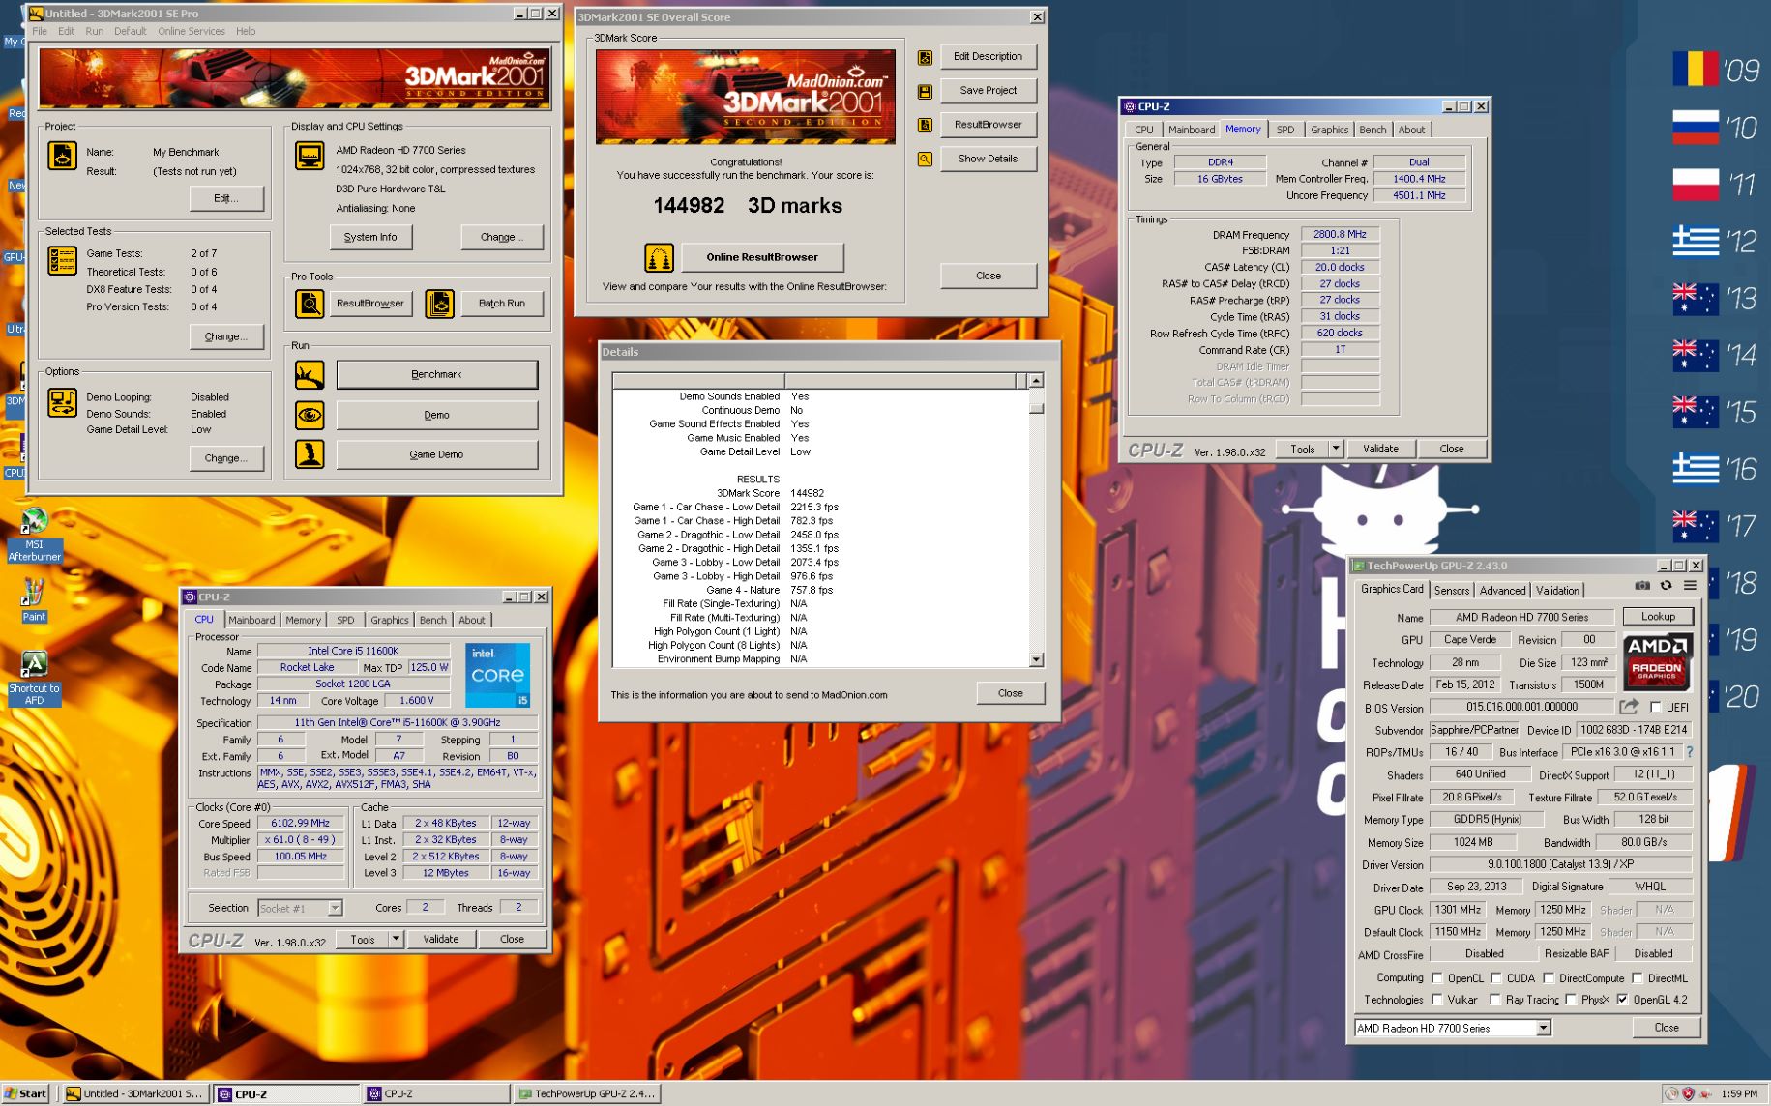This screenshot has height=1106, width=1771.
Task: Click GPU-Z screenshot camera icon
Action: (1642, 586)
